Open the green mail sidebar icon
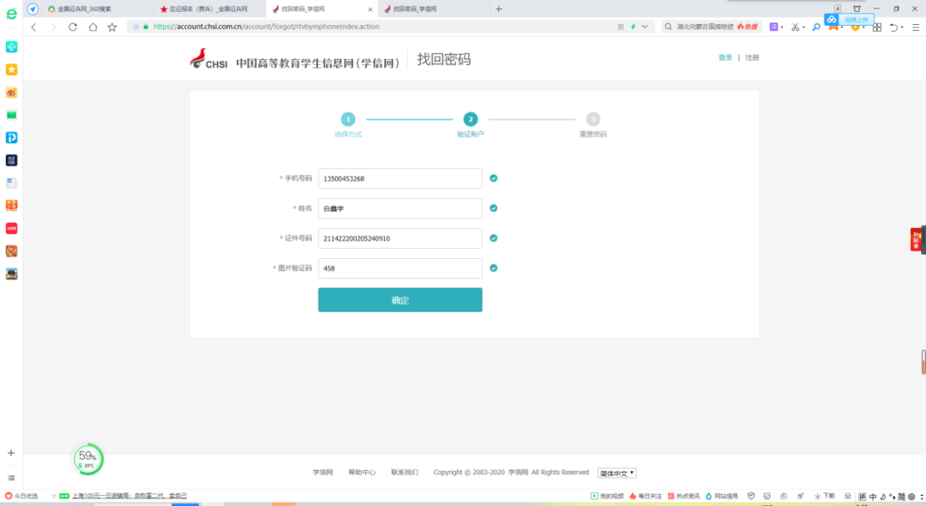 (x=11, y=115)
